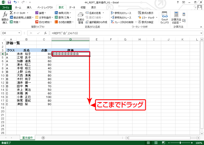Expand the formula bar with the chevron
This screenshot has width=204, height=145.
pyautogui.click(x=201, y=33)
